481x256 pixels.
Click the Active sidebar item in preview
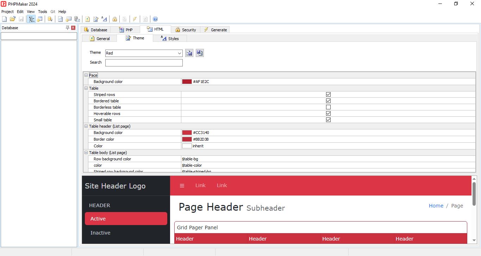pos(126,218)
